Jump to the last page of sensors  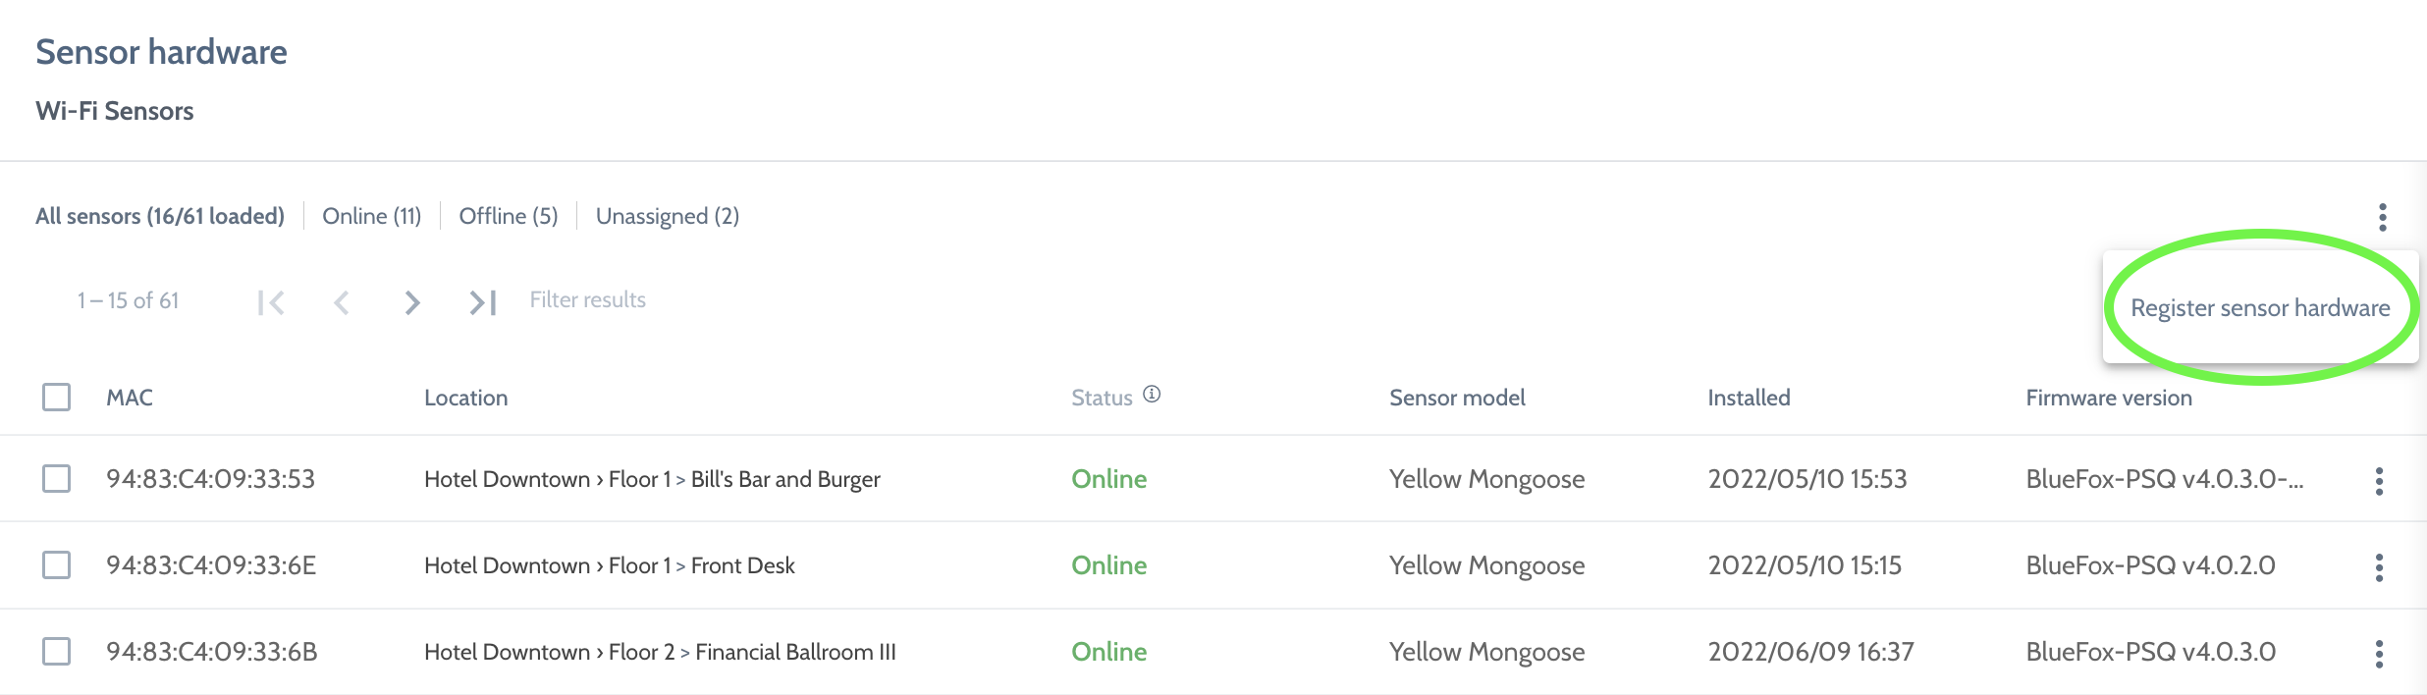tap(483, 302)
